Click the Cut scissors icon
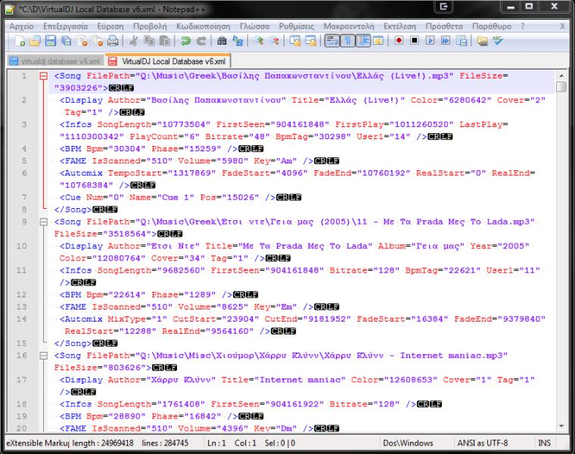The width and height of the screenshot is (575, 454). pyautogui.click(x=133, y=41)
